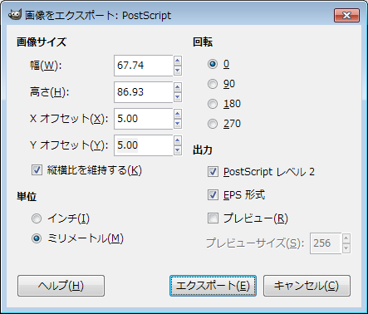368x314 pixels.
Task: Toggle EPS 形式 checkbox
Action: click(213, 195)
